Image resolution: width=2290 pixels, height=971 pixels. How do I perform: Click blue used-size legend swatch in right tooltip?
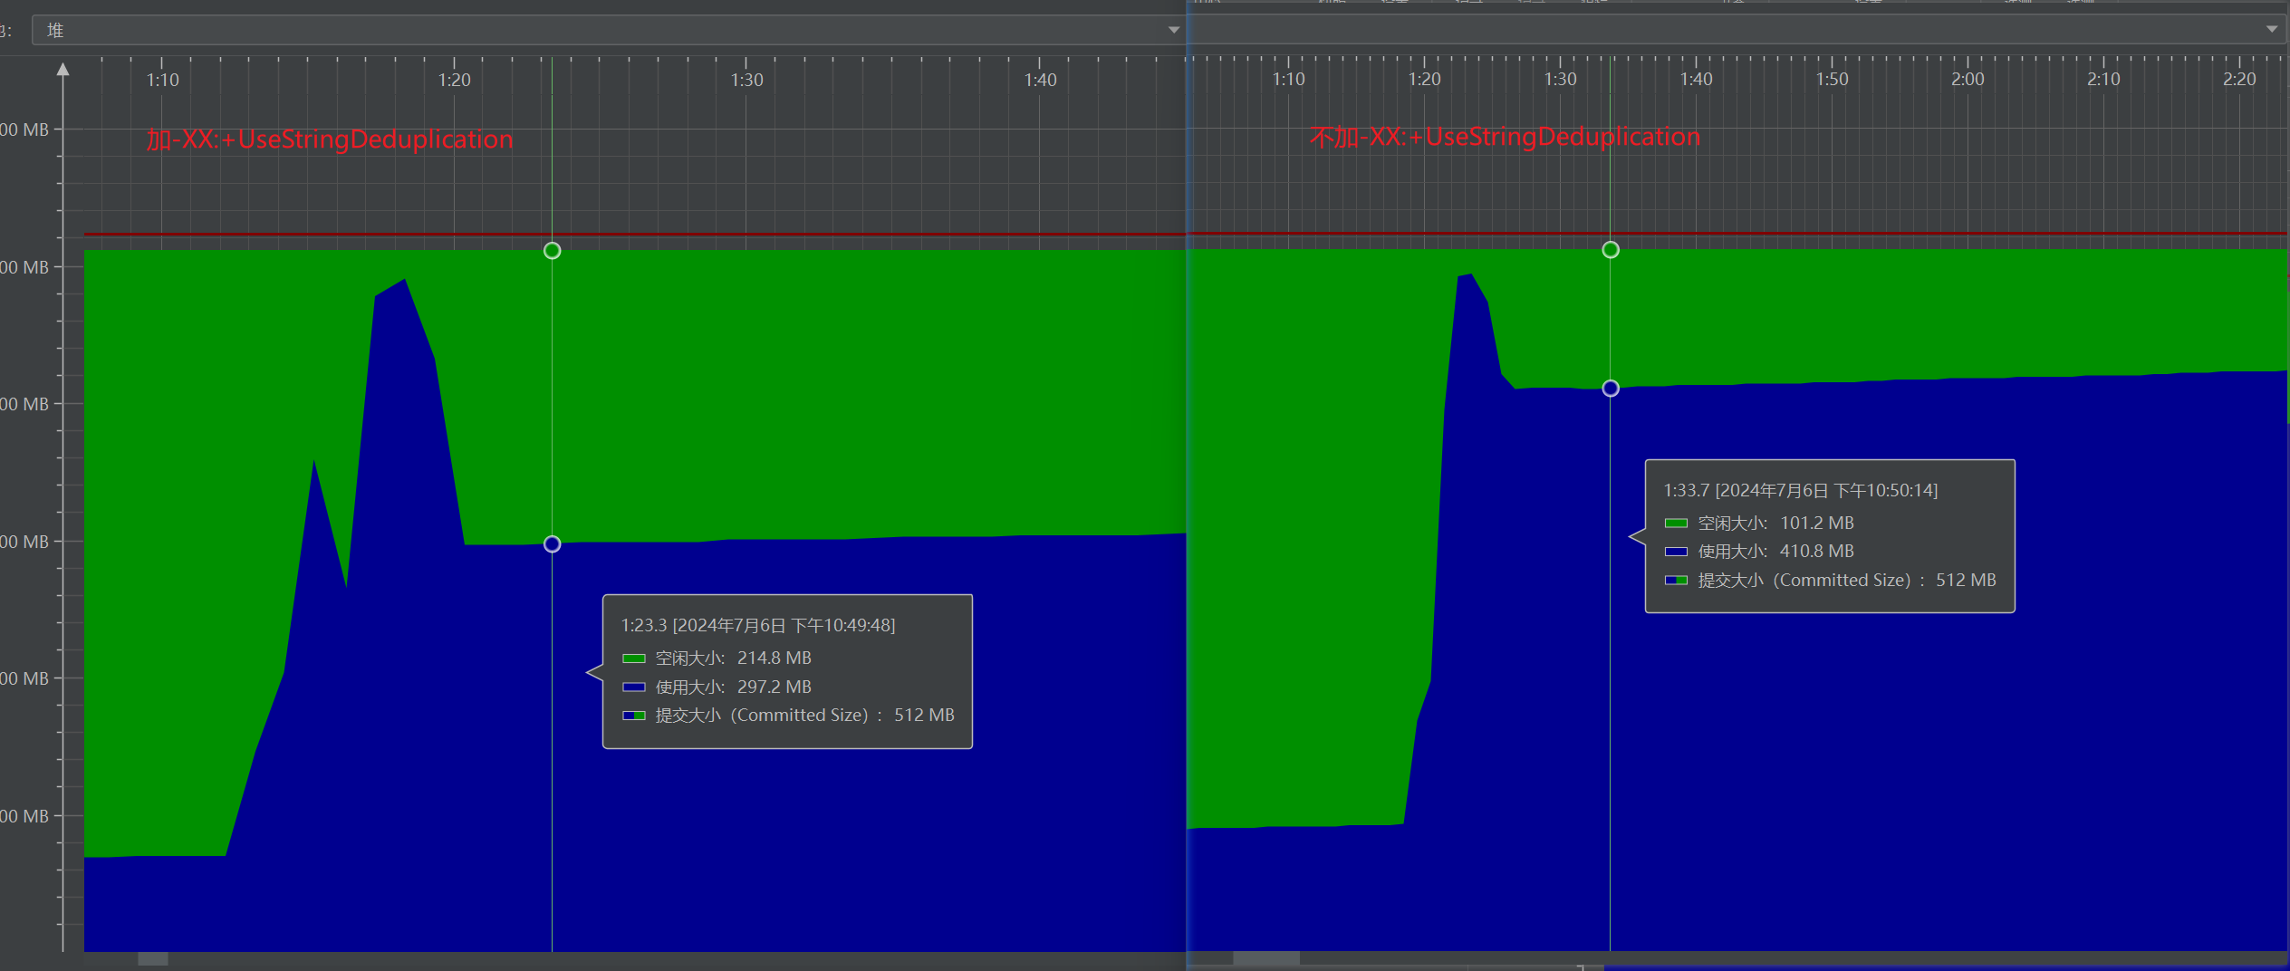pos(1676,552)
